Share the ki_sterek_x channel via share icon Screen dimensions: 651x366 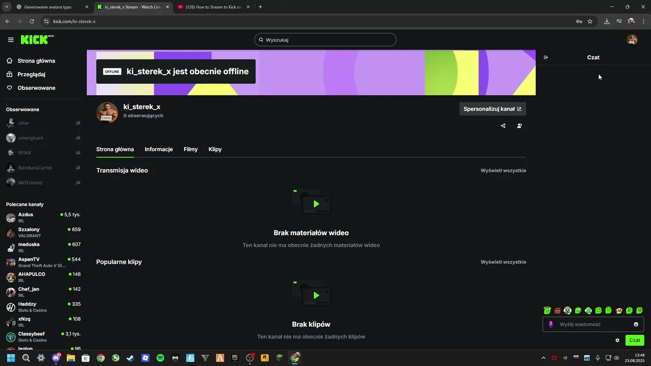point(503,126)
